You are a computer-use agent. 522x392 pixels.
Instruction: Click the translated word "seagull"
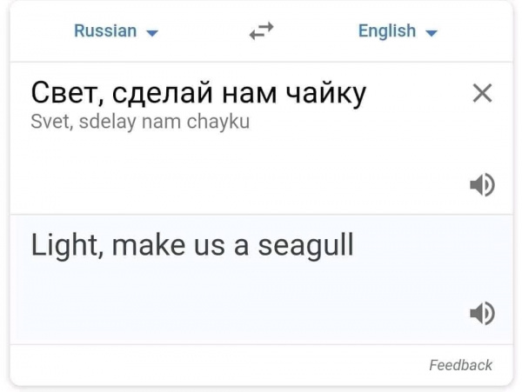305,246
